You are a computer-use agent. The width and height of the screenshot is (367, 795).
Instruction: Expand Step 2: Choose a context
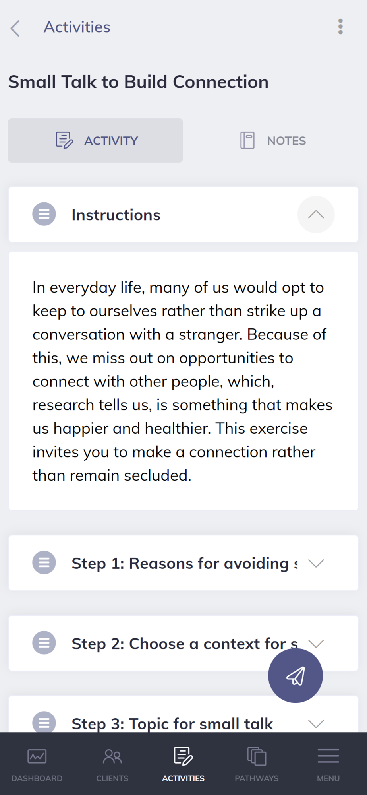pyautogui.click(x=316, y=643)
